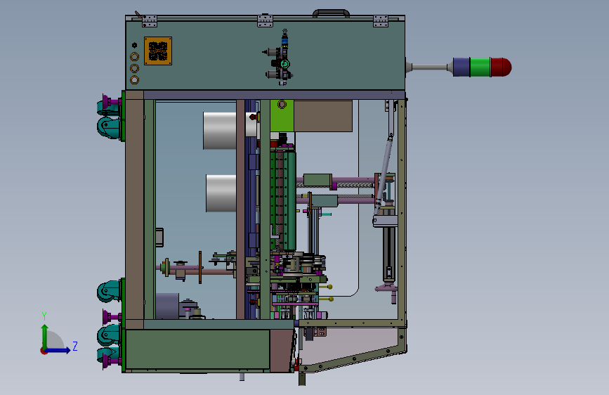
Task: Pick the upper silver cylinder roll
Action: tap(219, 131)
